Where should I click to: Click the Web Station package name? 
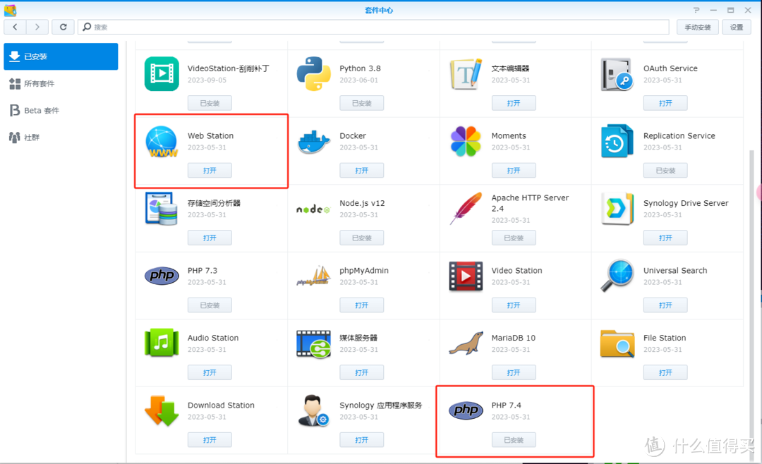[210, 135]
